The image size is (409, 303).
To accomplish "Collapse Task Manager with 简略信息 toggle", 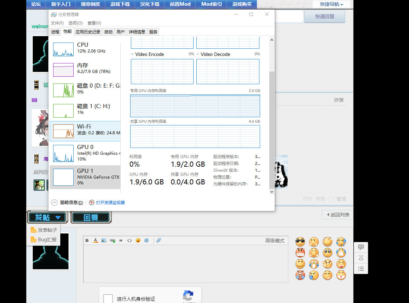I will pyautogui.click(x=55, y=202).
